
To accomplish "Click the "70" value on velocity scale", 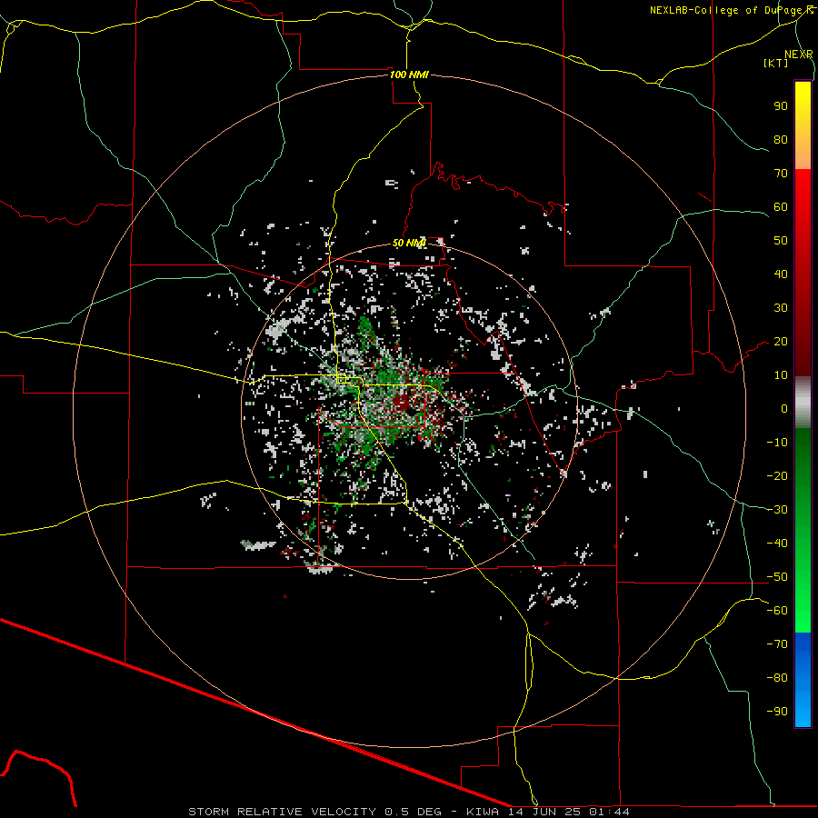I will [781, 174].
